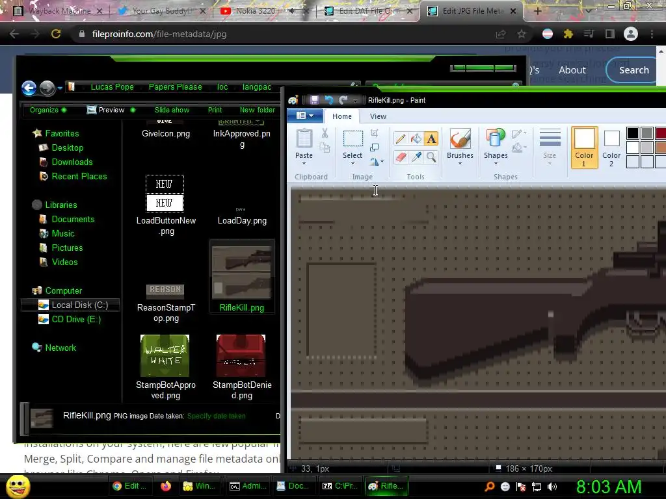The image size is (666, 499).
Task: Open Customize Quick Access Toolbar dropdown
Action: [x=356, y=101]
